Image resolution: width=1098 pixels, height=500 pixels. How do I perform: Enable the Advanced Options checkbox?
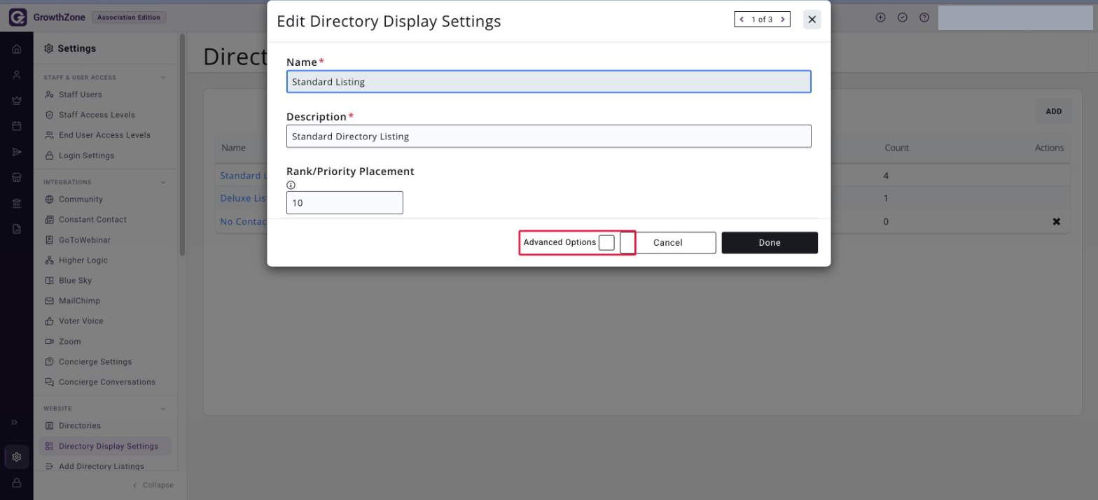coord(606,242)
